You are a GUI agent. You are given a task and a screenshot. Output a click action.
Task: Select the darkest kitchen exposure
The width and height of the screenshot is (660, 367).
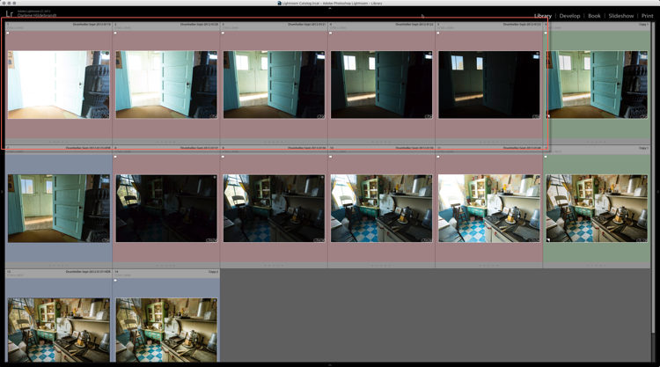(x=166, y=209)
